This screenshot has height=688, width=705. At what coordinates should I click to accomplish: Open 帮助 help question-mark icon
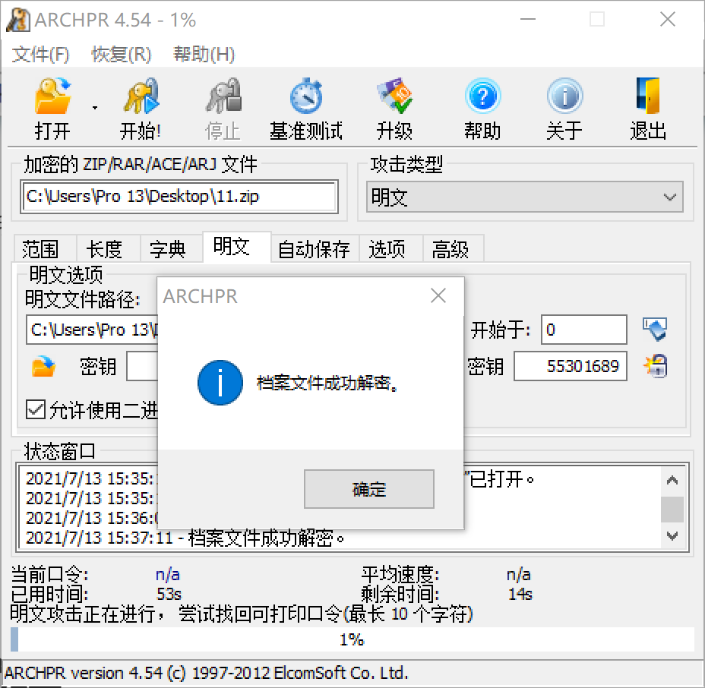tap(482, 96)
